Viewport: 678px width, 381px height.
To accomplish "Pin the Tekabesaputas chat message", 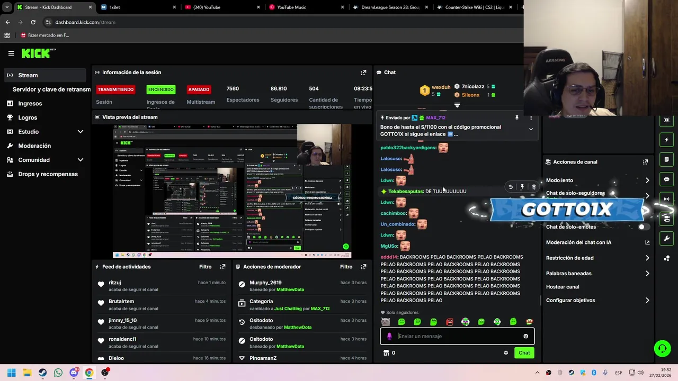I will point(522,187).
